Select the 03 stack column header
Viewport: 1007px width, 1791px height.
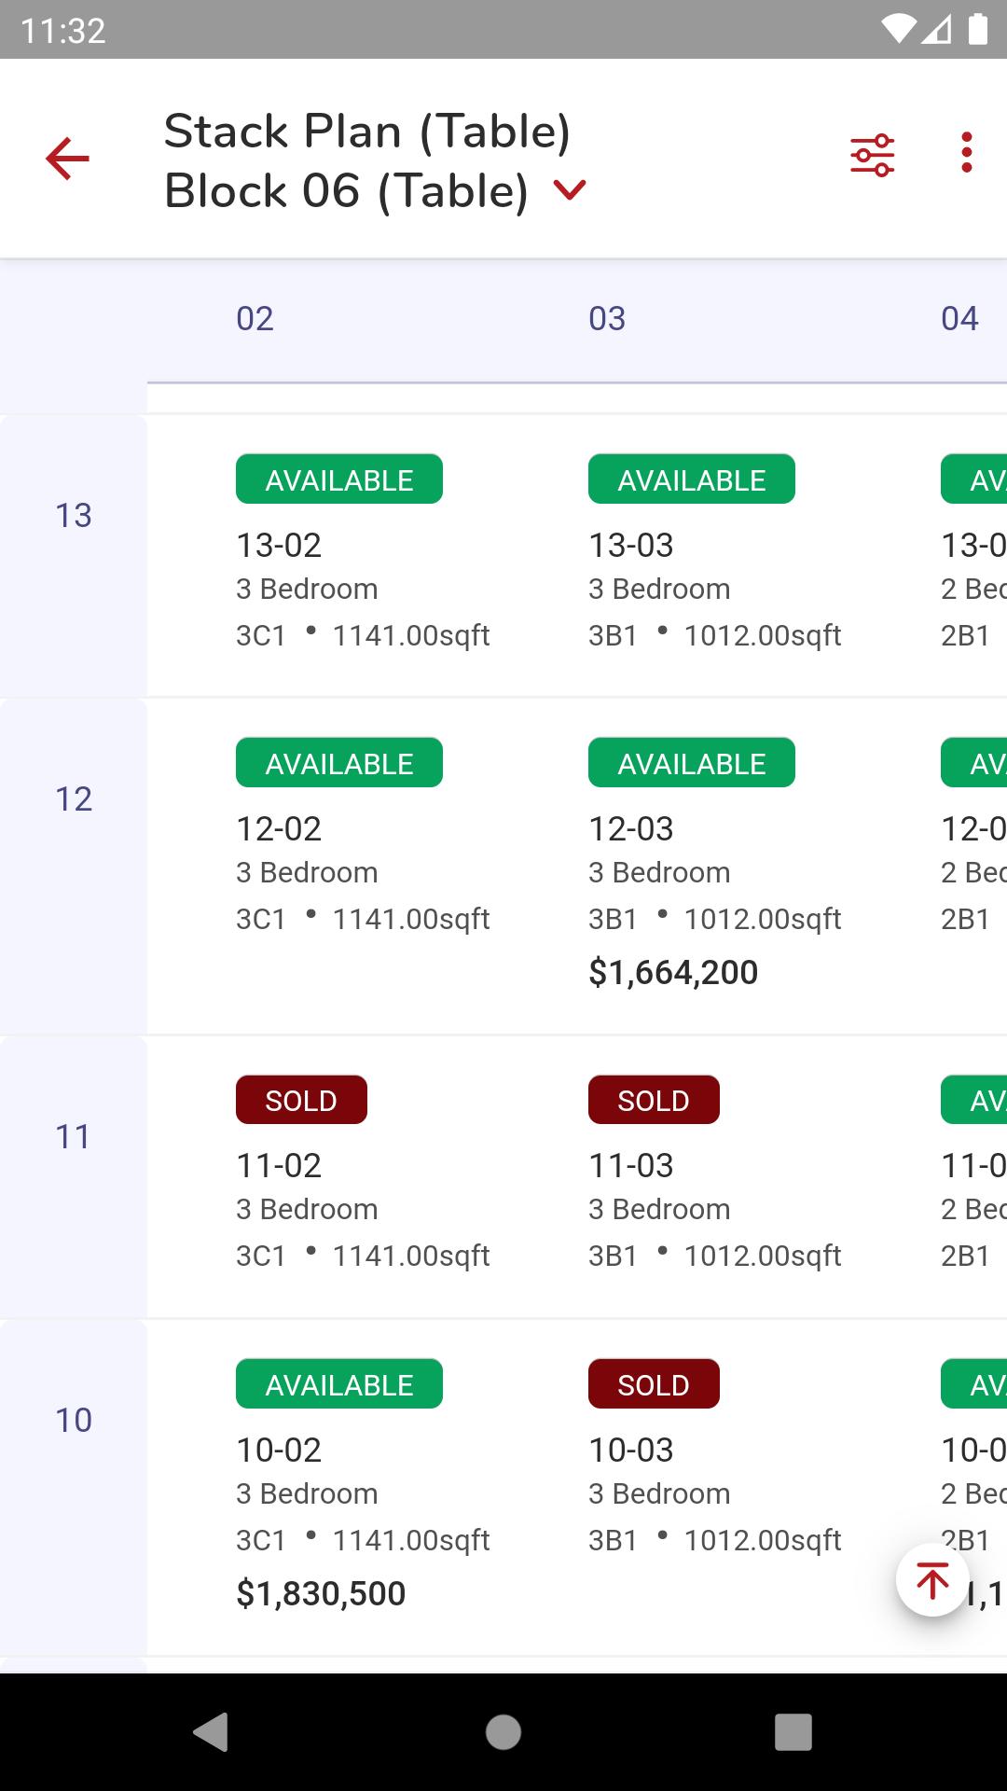(607, 319)
